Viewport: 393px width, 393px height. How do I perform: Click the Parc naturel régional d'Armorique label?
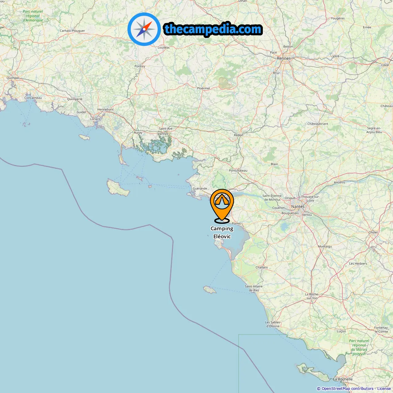[33, 16]
